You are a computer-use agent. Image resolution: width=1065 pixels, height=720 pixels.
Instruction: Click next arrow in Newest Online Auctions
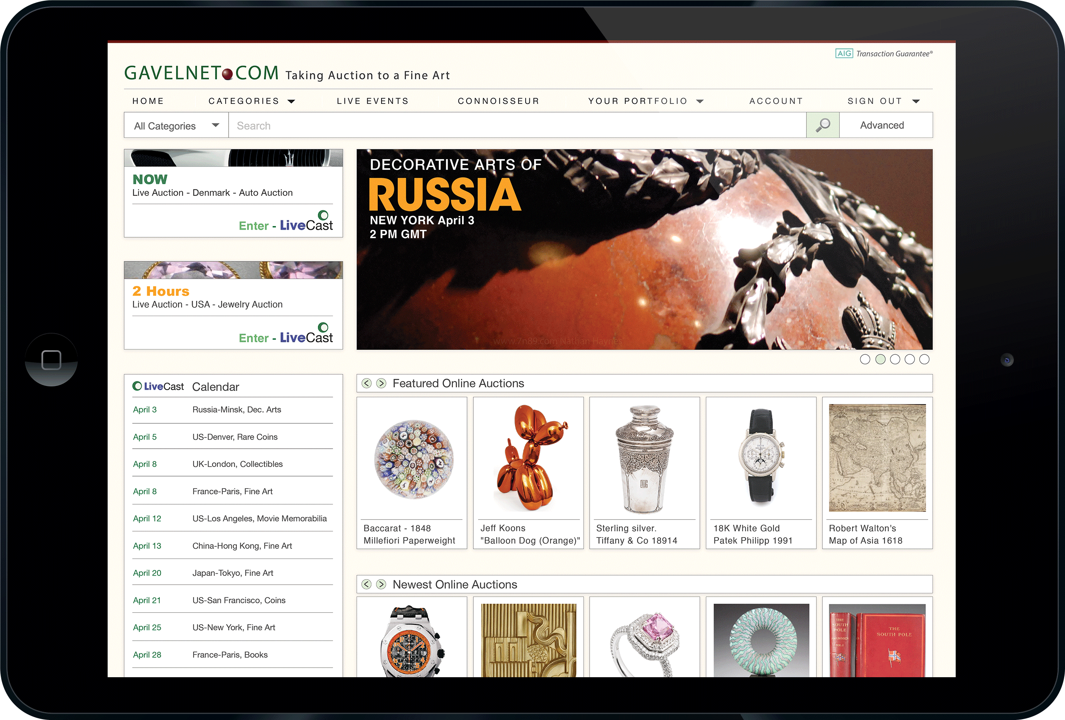[381, 584]
